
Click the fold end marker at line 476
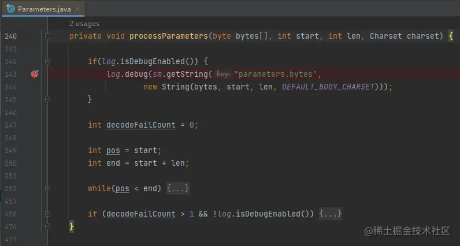pyautogui.click(x=47, y=226)
